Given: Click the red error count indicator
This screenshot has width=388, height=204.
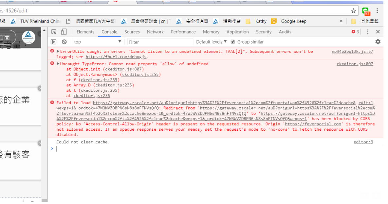Looking at the screenshot, I should click(355, 32).
